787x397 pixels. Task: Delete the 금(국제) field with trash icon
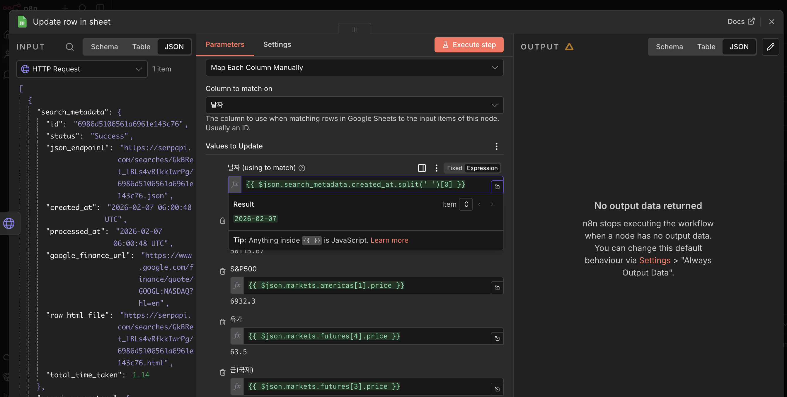[222, 372]
